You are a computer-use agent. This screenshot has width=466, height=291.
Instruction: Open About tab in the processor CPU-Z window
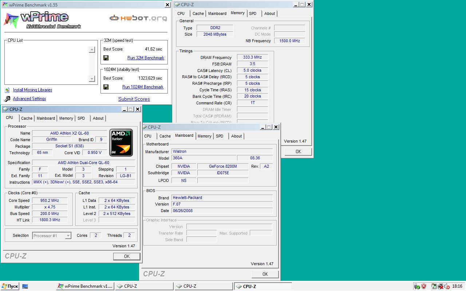98,118
